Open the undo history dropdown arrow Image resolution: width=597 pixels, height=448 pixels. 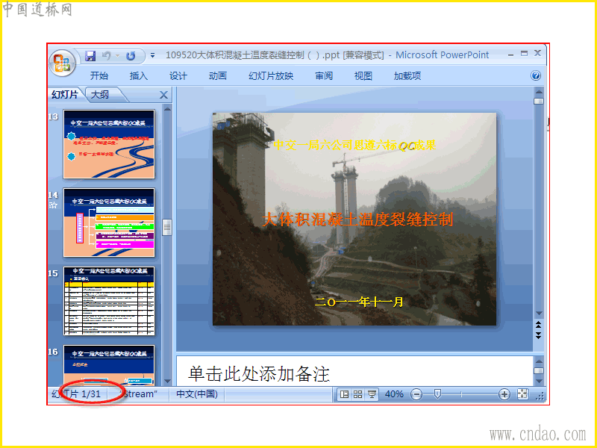tap(118, 55)
